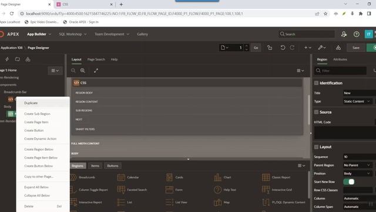Click the Title field containing New

(359, 93)
